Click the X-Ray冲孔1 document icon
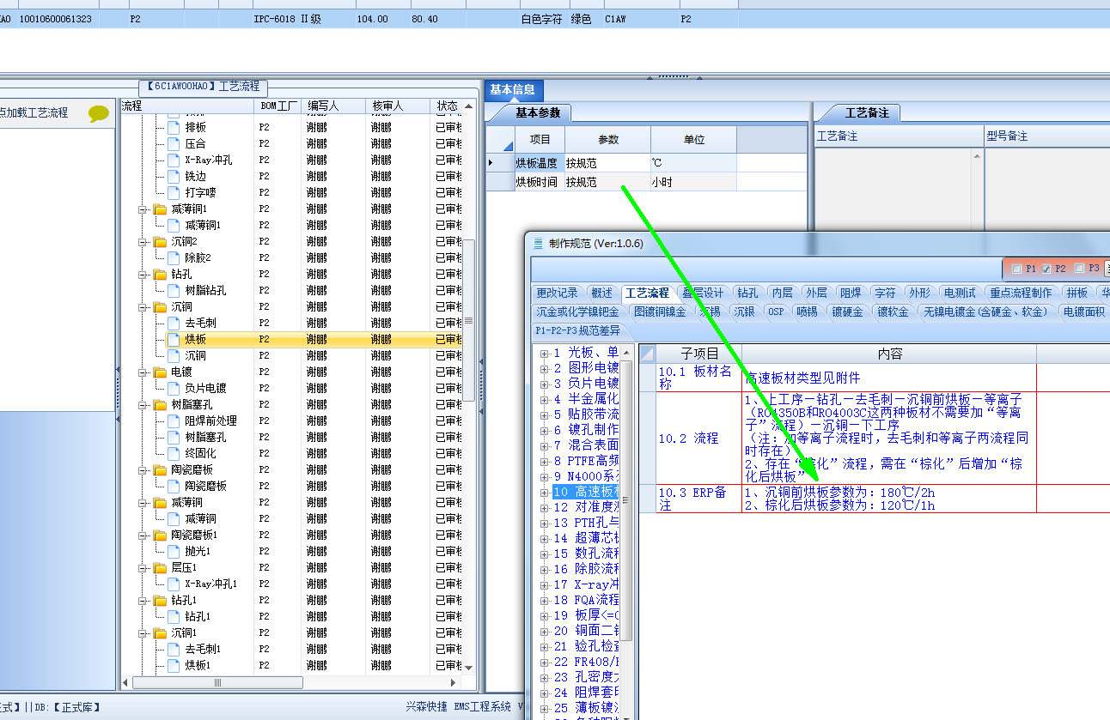1110x720 pixels. point(174,584)
